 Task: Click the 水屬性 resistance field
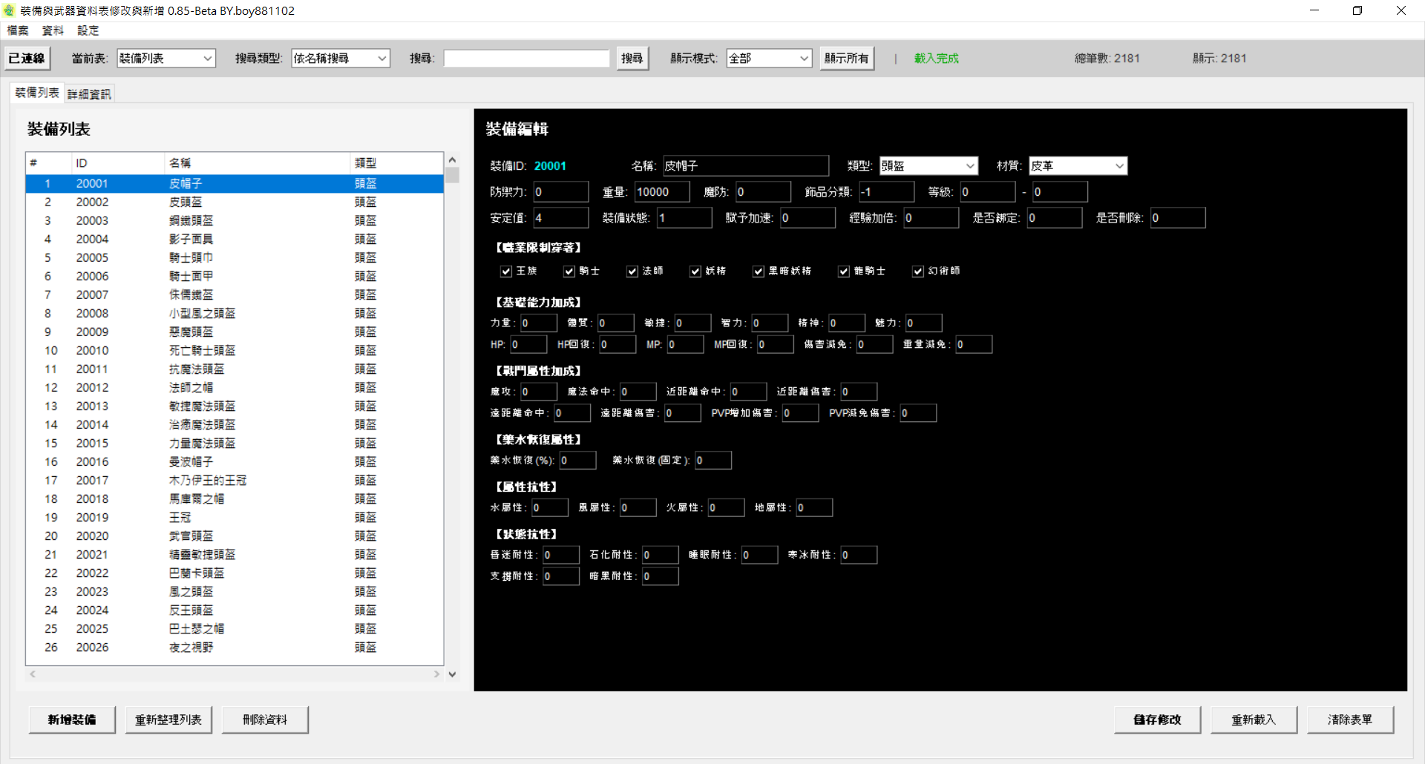click(550, 507)
